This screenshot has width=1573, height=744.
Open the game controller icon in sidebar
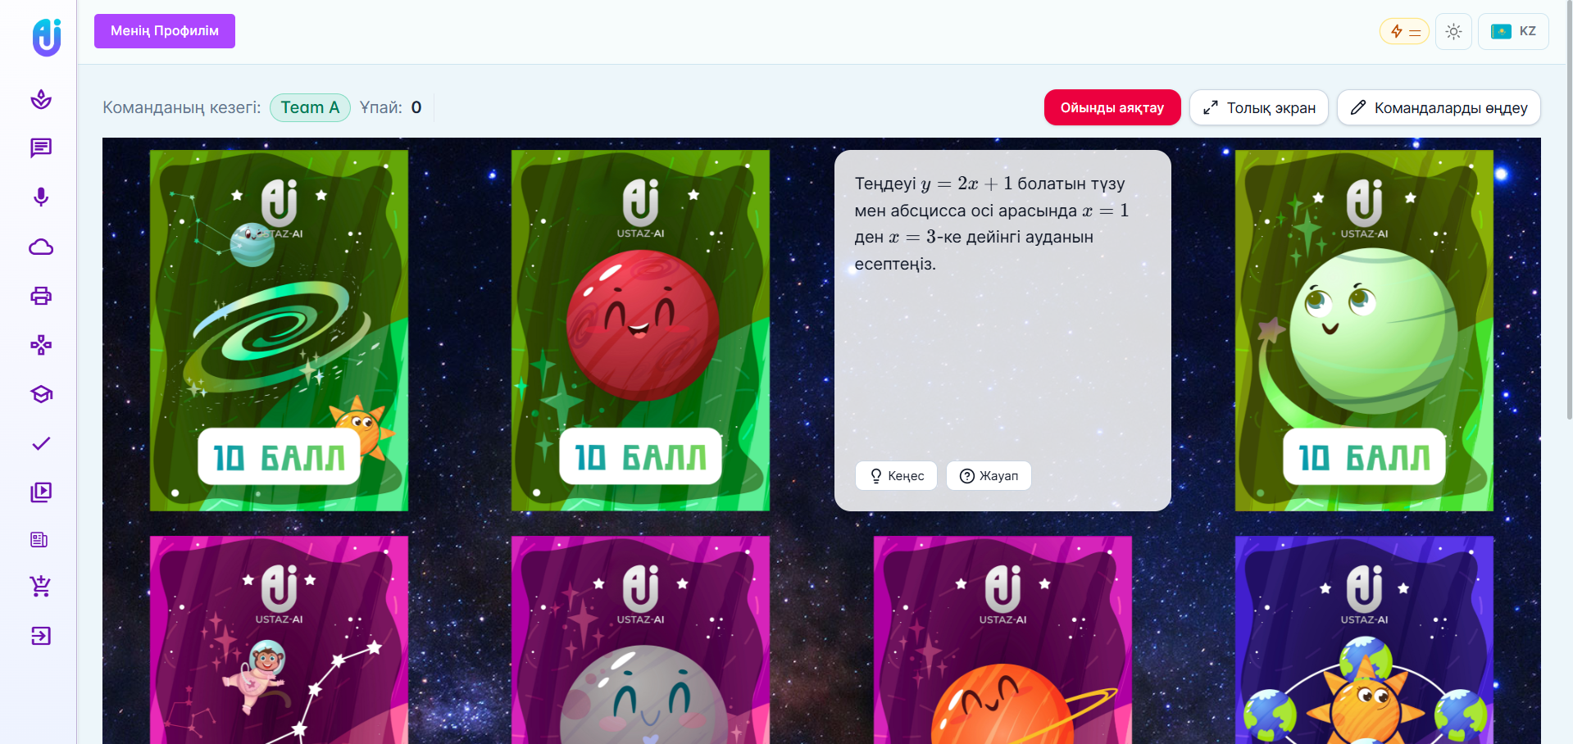click(41, 345)
